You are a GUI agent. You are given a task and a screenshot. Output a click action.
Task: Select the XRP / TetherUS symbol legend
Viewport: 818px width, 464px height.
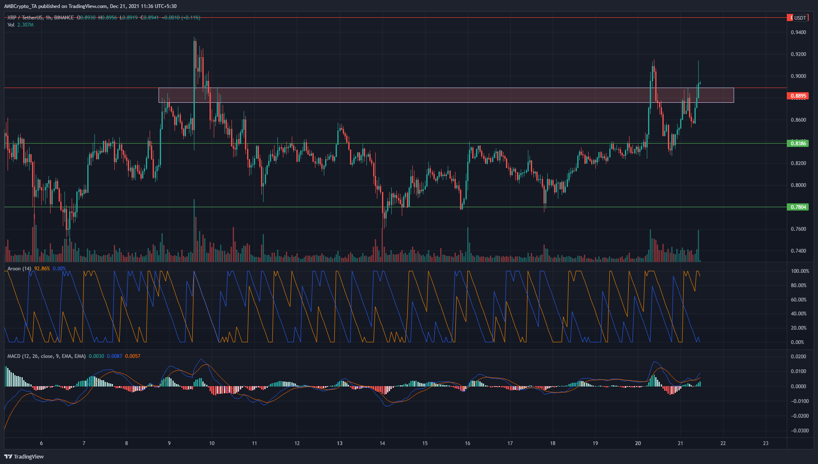41,18
